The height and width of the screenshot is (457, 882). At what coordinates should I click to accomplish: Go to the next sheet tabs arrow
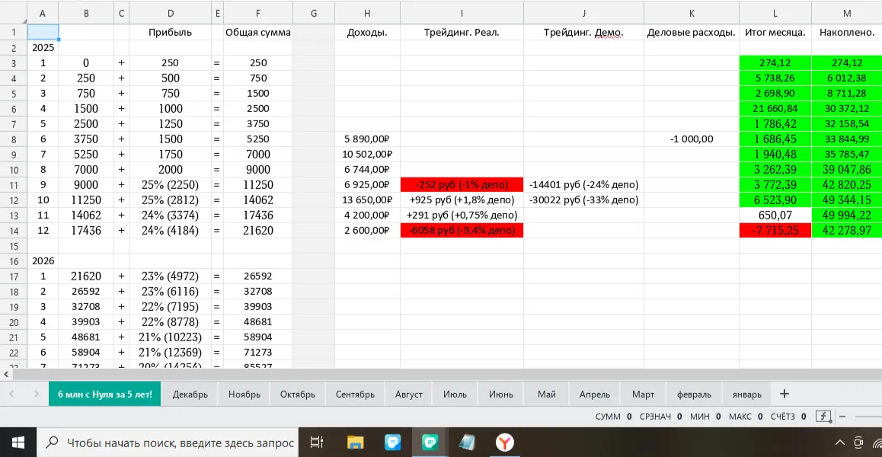[36, 394]
